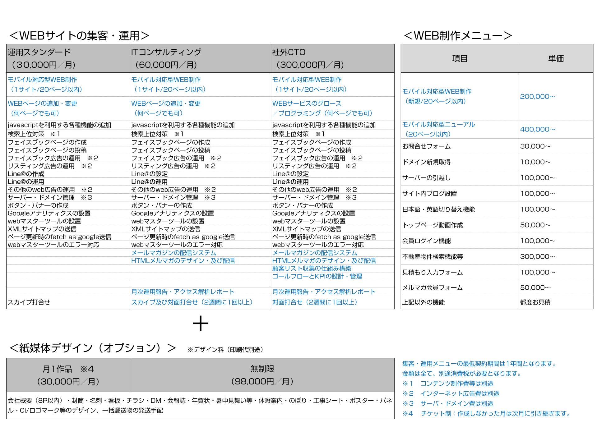This screenshot has height=446, width=597.
Task: Click the <WEBサイトの集客・運用> heading
Action: [x=80, y=36]
